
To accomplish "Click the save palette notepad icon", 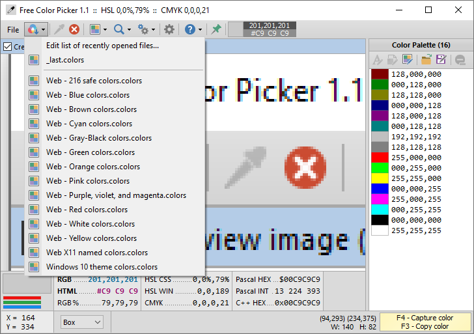I will [x=441, y=59].
